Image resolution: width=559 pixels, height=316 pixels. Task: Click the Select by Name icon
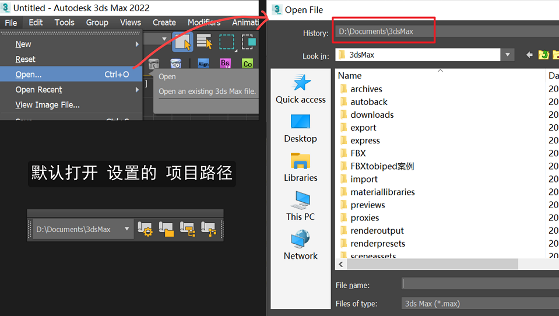(x=205, y=42)
